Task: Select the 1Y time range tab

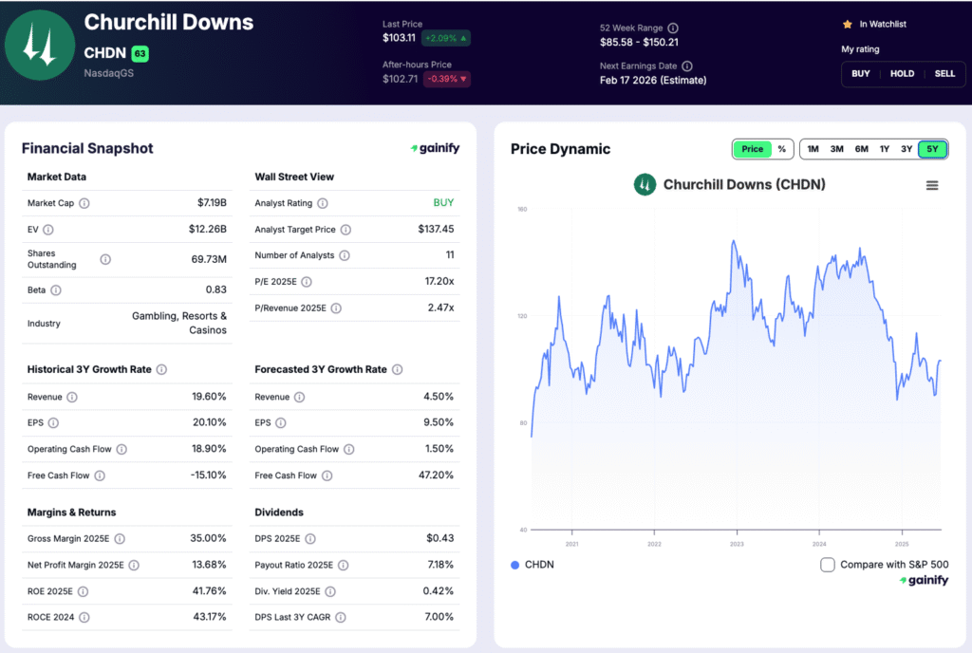Action: (884, 149)
